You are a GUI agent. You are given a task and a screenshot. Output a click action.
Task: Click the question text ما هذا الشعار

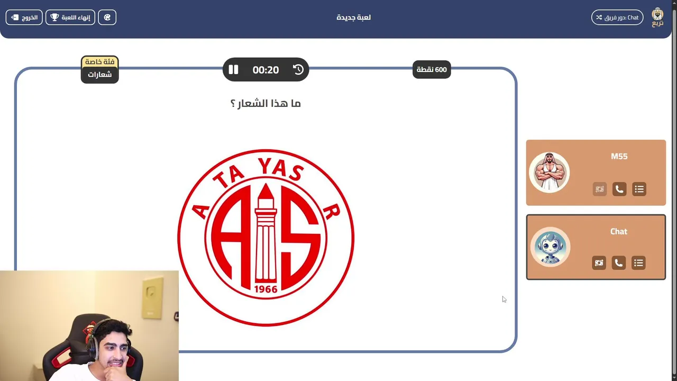(x=266, y=103)
